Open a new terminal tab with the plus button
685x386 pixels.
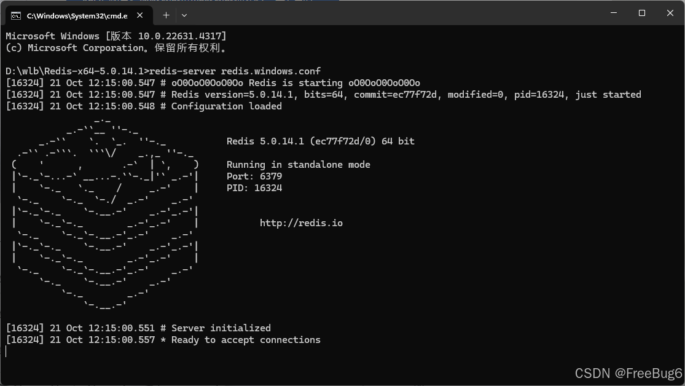(165, 14)
